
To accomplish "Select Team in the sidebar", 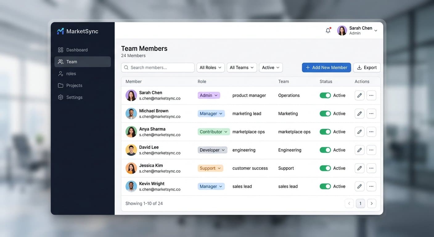I will (83, 62).
